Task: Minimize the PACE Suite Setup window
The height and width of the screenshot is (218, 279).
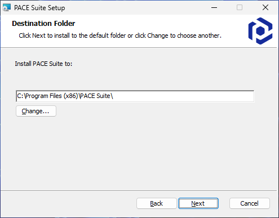Action: [214, 8]
